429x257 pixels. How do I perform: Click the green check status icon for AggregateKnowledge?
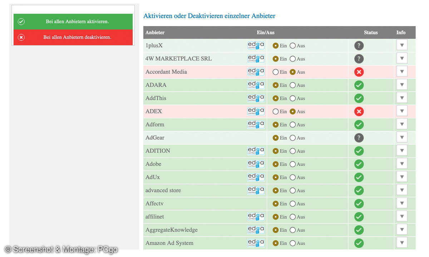tap(359, 230)
